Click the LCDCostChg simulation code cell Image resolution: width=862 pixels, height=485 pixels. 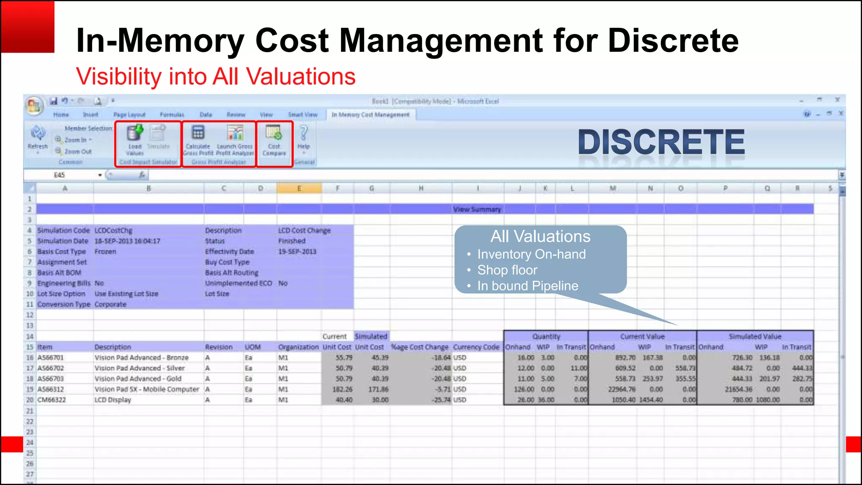click(x=149, y=230)
